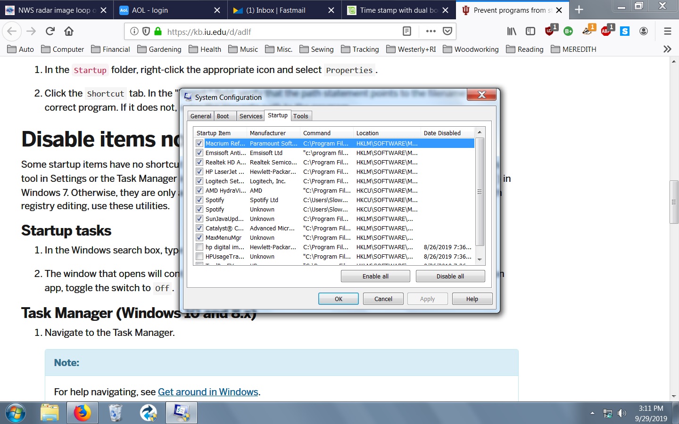Switch to the Tools tab
The image size is (679, 424).
[301, 116]
